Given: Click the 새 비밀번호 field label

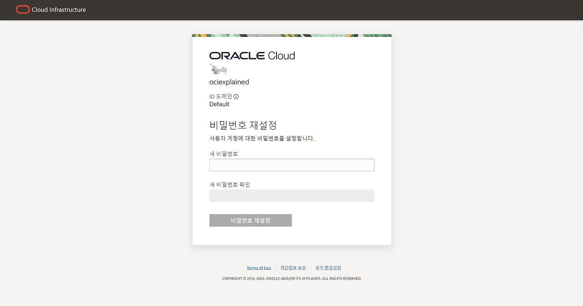Looking at the screenshot, I should pyautogui.click(x=224, y=154).
